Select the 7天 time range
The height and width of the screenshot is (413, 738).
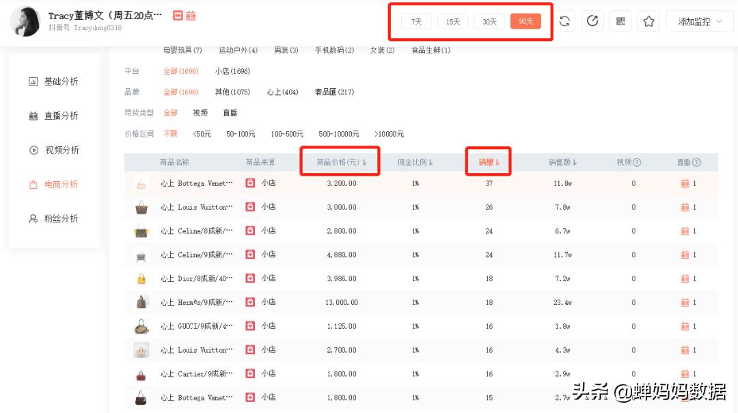[416, 22]
